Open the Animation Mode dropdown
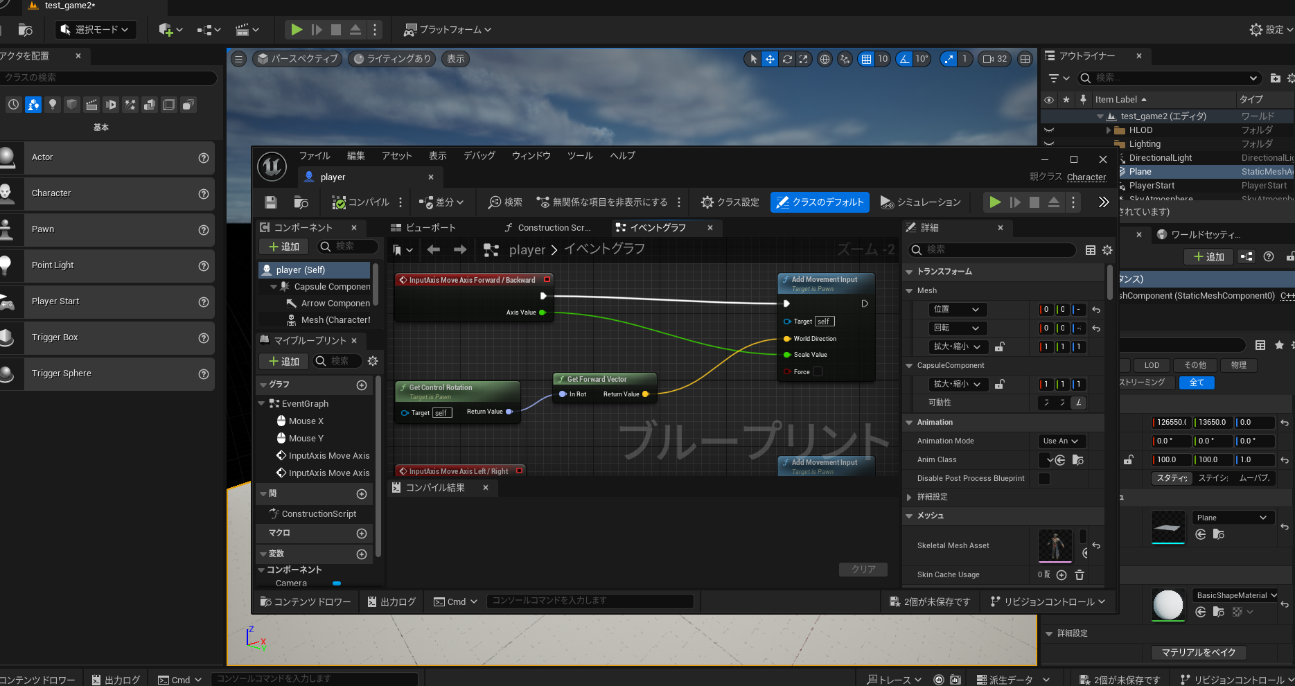The width and height of the screenshot is (1295, 686). [x=1061, y=441]
